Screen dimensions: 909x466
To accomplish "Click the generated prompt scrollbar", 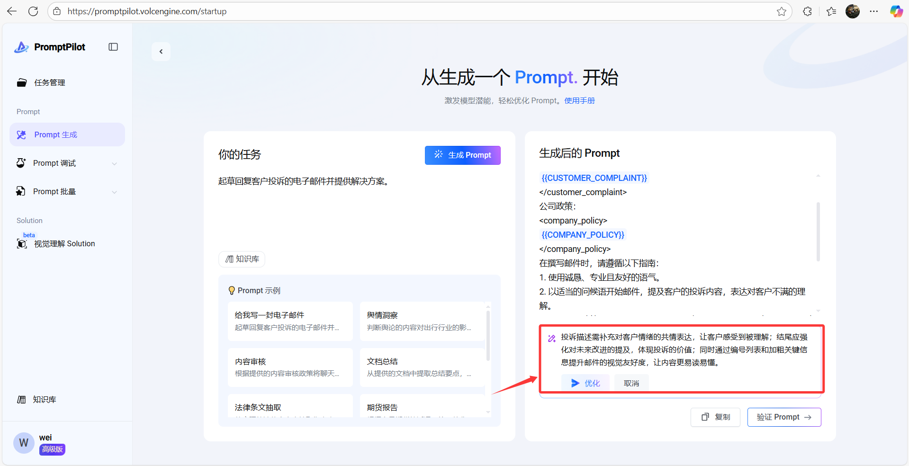I will [x=818, y=232].
